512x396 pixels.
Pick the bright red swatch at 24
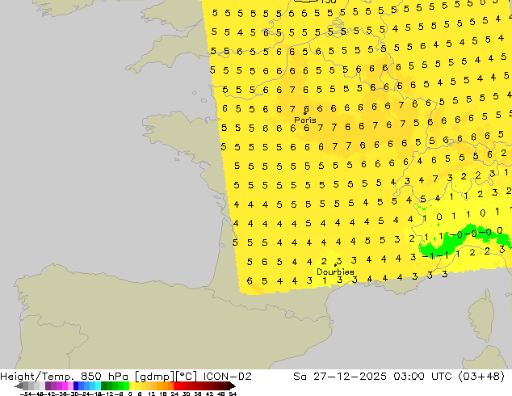(x=176, y=386)
